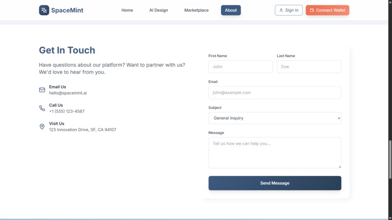
Task: Click the phone number +1 (555) 123-4567
Action: click(67, 111)
